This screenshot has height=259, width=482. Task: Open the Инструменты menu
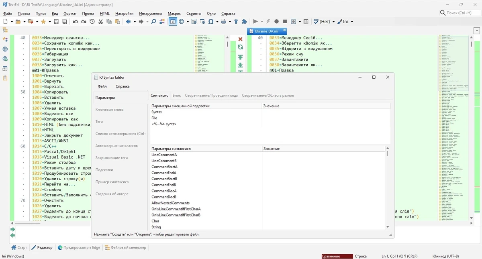[151, 13]
